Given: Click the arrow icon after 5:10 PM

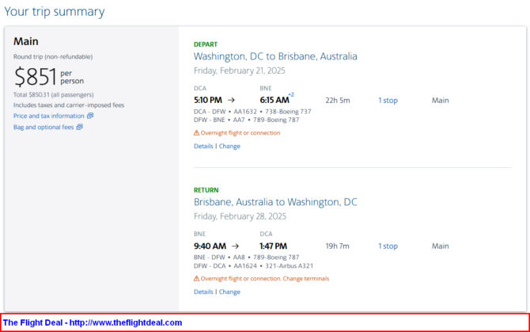Looking at the screenshot, I should point(231,101).
